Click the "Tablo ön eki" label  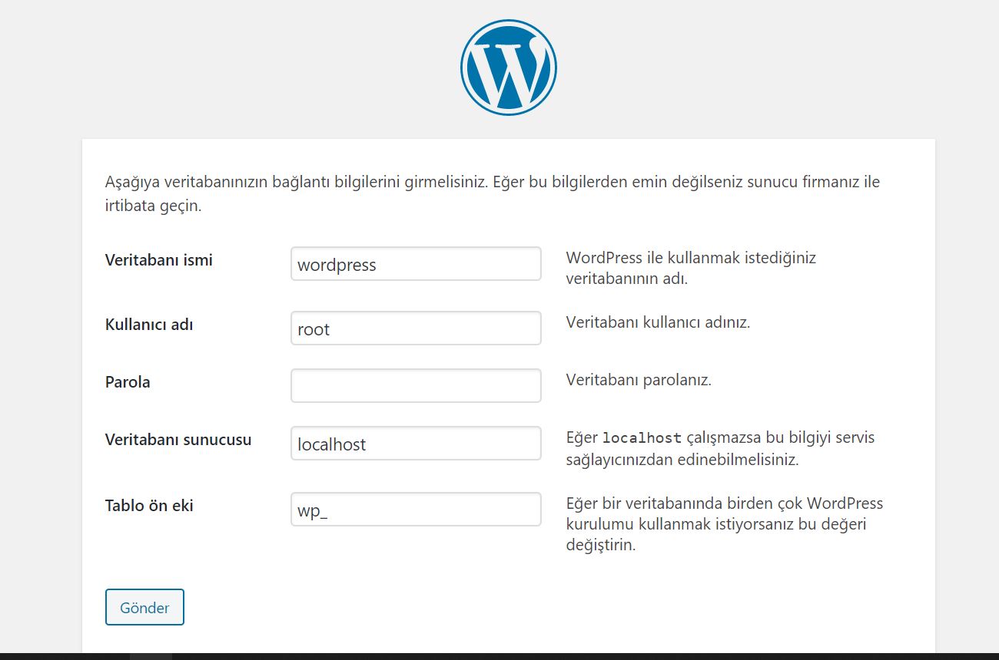tap(149, 506)
